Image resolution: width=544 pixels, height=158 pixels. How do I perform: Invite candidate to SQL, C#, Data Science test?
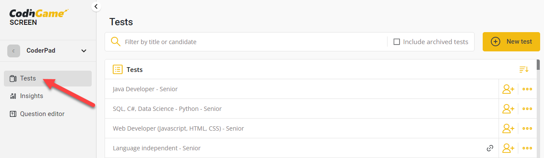point(508,109)
